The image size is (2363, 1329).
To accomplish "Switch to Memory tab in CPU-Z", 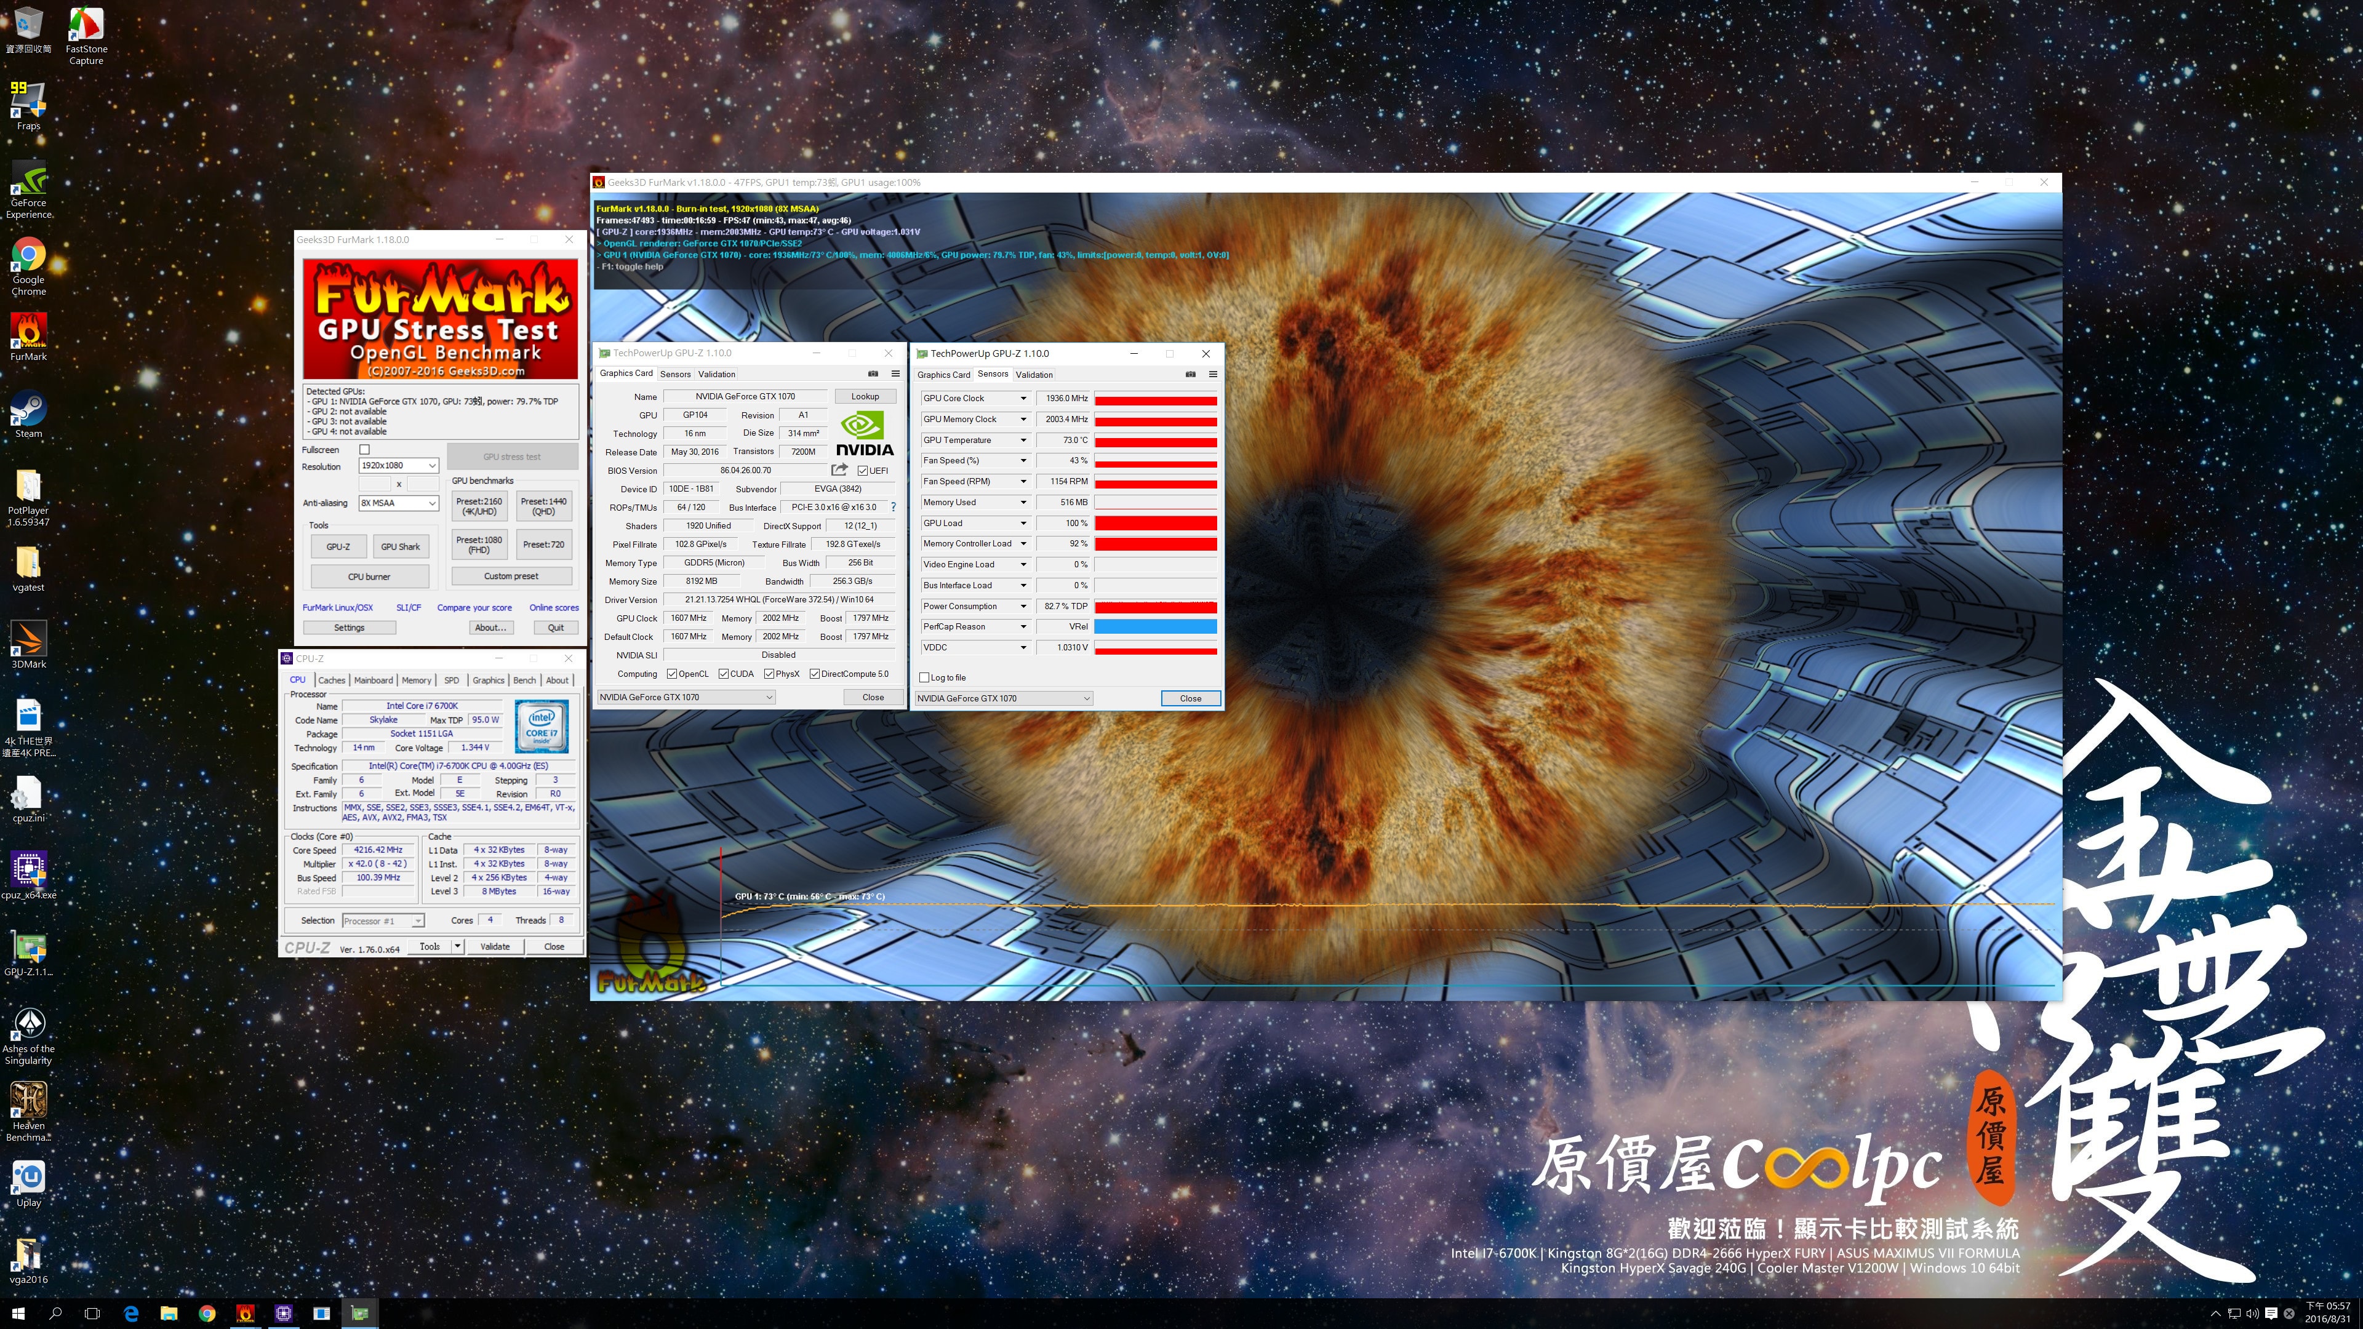I will (x=417, y=680).
